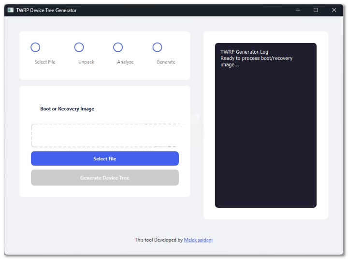Click the This tool Developed by text
Image resolution: width=348 pixels, height=259 pixels.
pyautogui.click(x=159, y=240)
